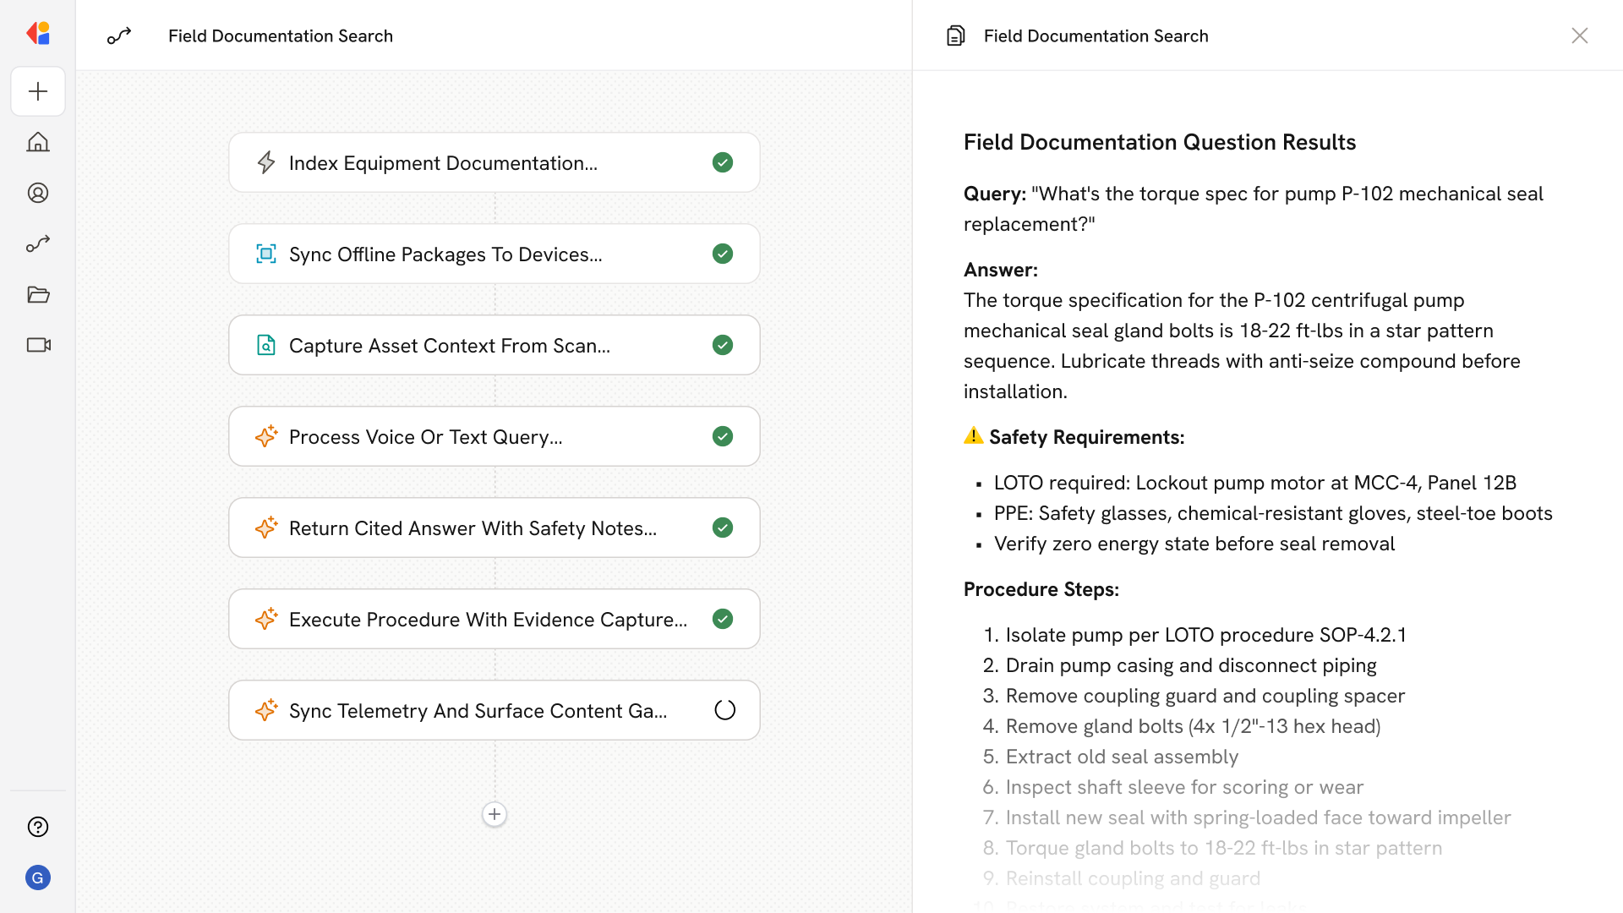
Task: Open the video camera icon in the sidebar
Action: coord(38,345)
